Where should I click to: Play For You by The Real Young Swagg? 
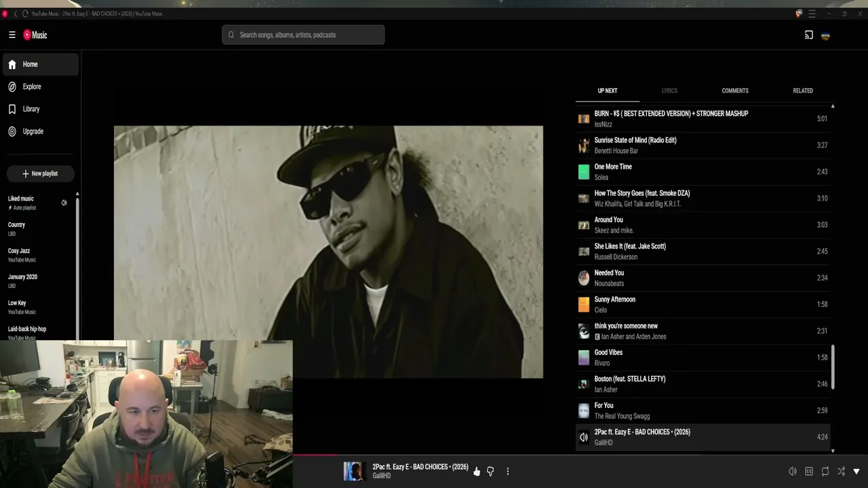point(703,411)
